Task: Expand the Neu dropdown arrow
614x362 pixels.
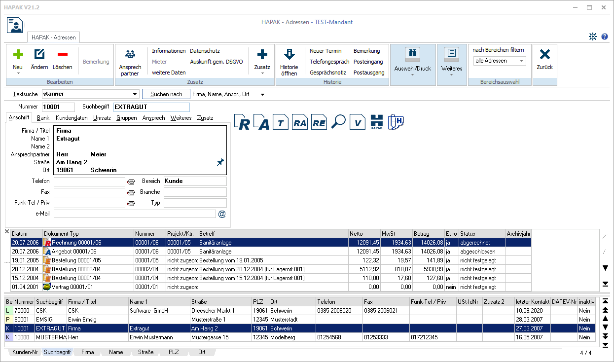Action: point(18,73)
